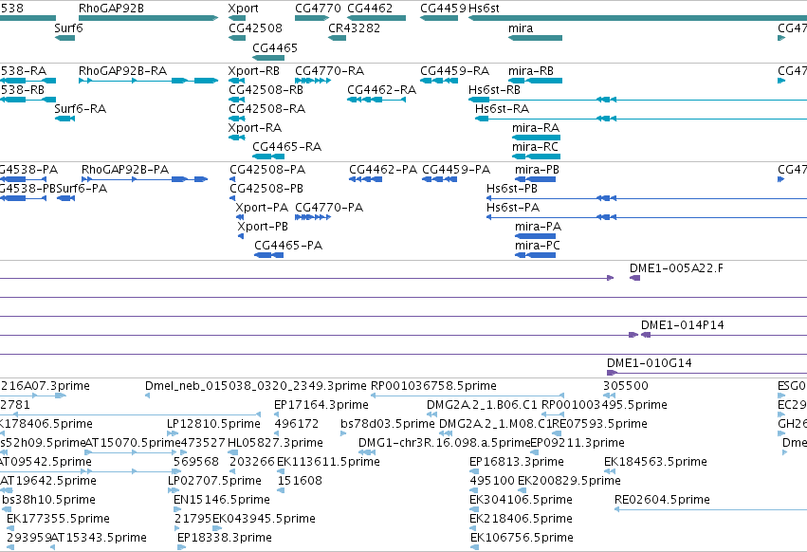Click the Xport-RA transcript label
The height and width of the screenshot is (552, 807).
(x=255, y=128)
